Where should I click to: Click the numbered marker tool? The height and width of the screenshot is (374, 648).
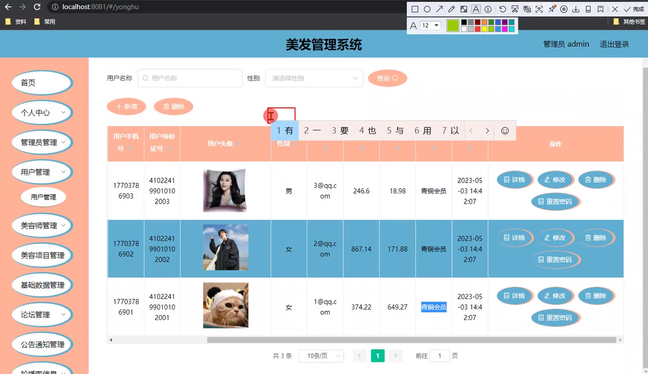488,9
